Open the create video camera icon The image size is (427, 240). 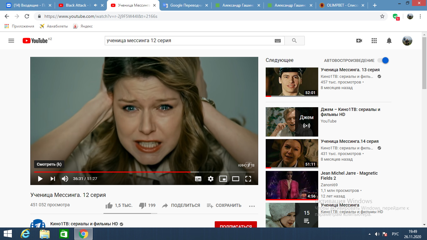click(x=359, y=41)
